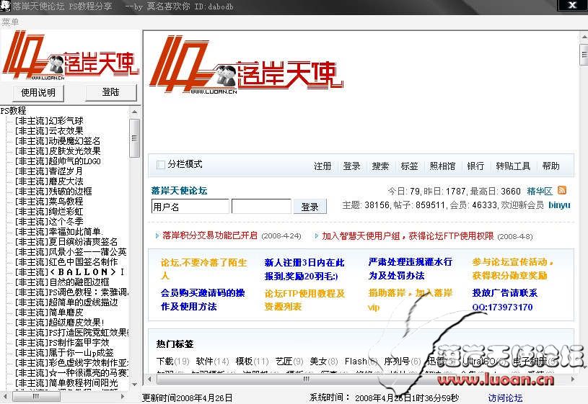Image resolution: width=588 pixels, height=404 pixels.
Task: Select [非主流]简单磨皮 tutorial
Action: point(49,313)
